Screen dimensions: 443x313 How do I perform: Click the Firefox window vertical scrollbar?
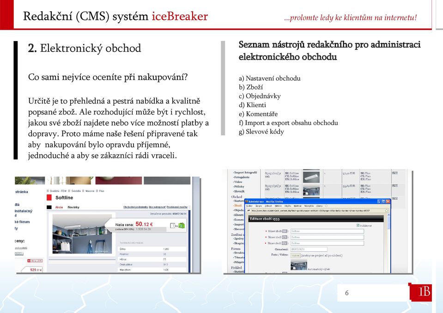pos(389,244)
